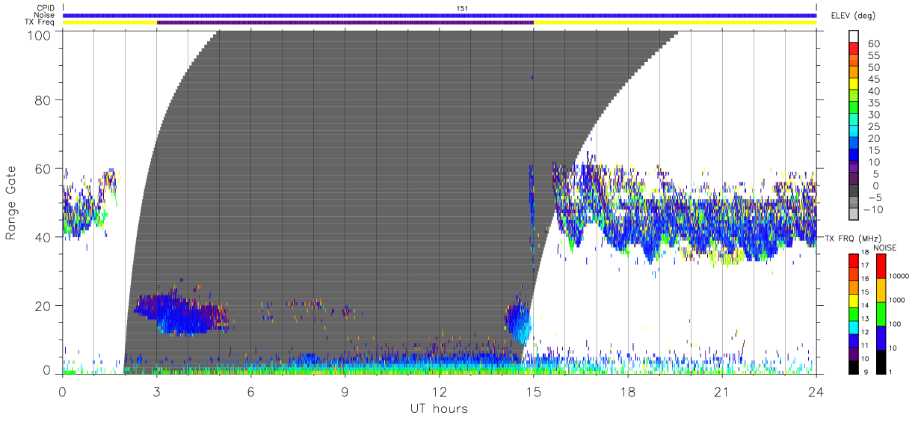918x424 pixels.
Task: Click the TX Freq row label
Action: (x=39, y=22)
